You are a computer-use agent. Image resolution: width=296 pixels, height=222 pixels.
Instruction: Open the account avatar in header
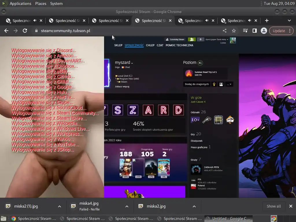pos(233,40)
